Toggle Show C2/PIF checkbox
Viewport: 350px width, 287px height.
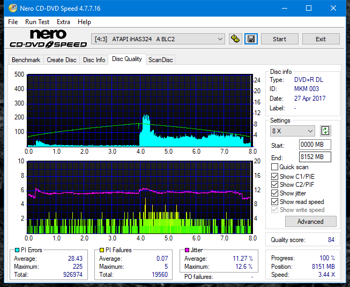(274, 185)
